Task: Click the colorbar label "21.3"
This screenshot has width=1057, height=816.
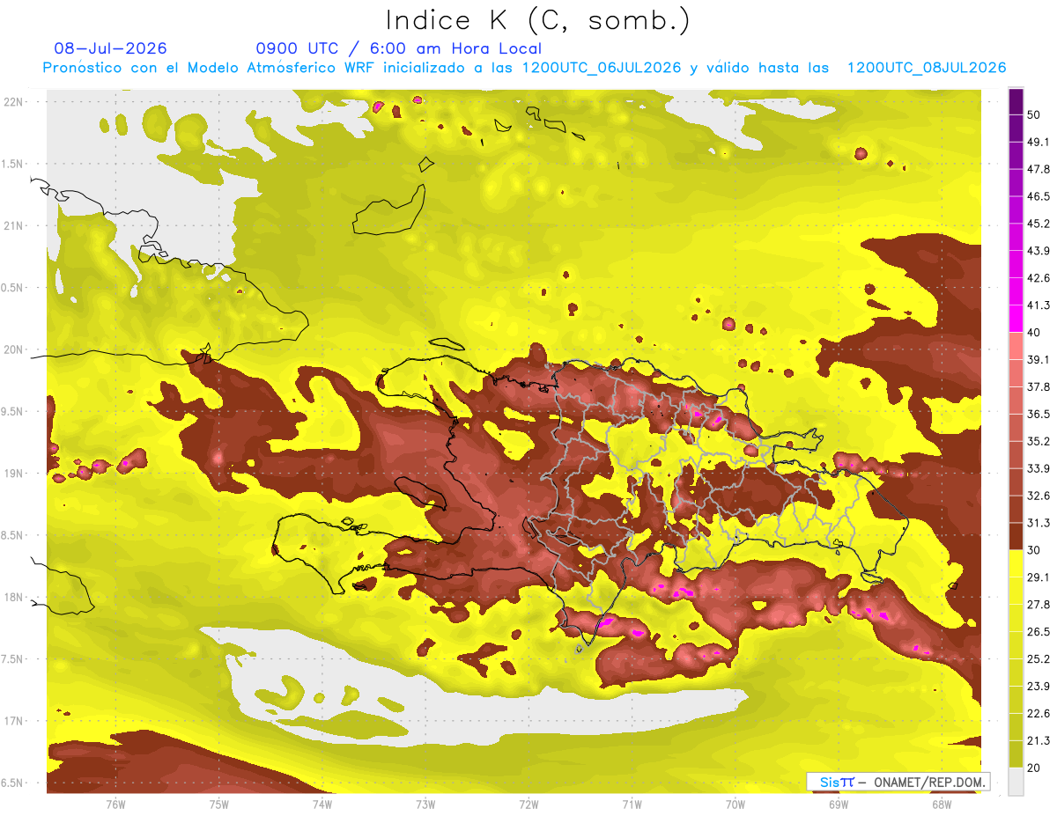Action: coord(1038,741)
